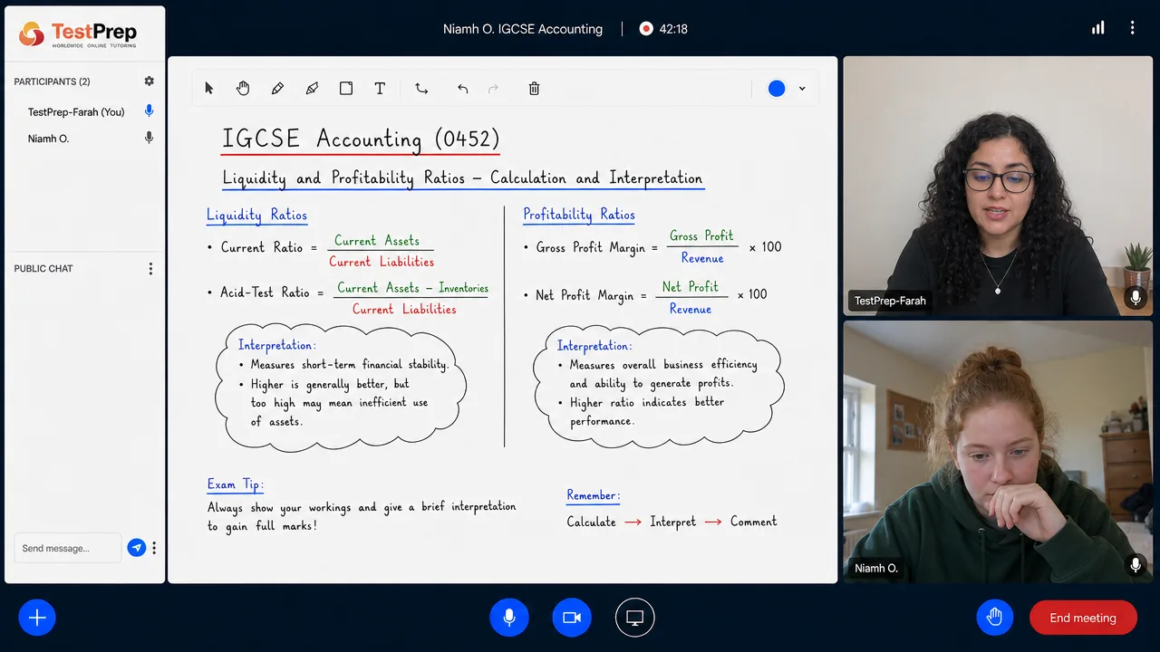1160x652 pixels.
Task: Toggle mic on Niamh O. video tile
Action: coord(1135,565)
